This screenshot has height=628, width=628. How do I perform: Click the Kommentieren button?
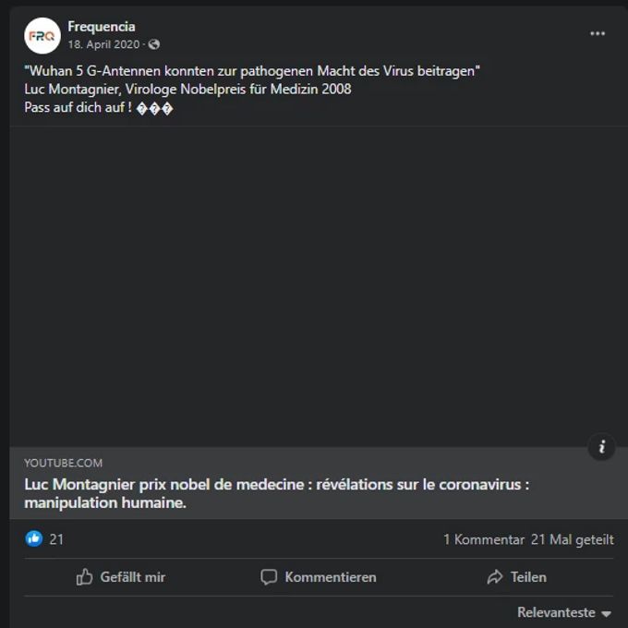pyautogui.click(x=319, y=577)
